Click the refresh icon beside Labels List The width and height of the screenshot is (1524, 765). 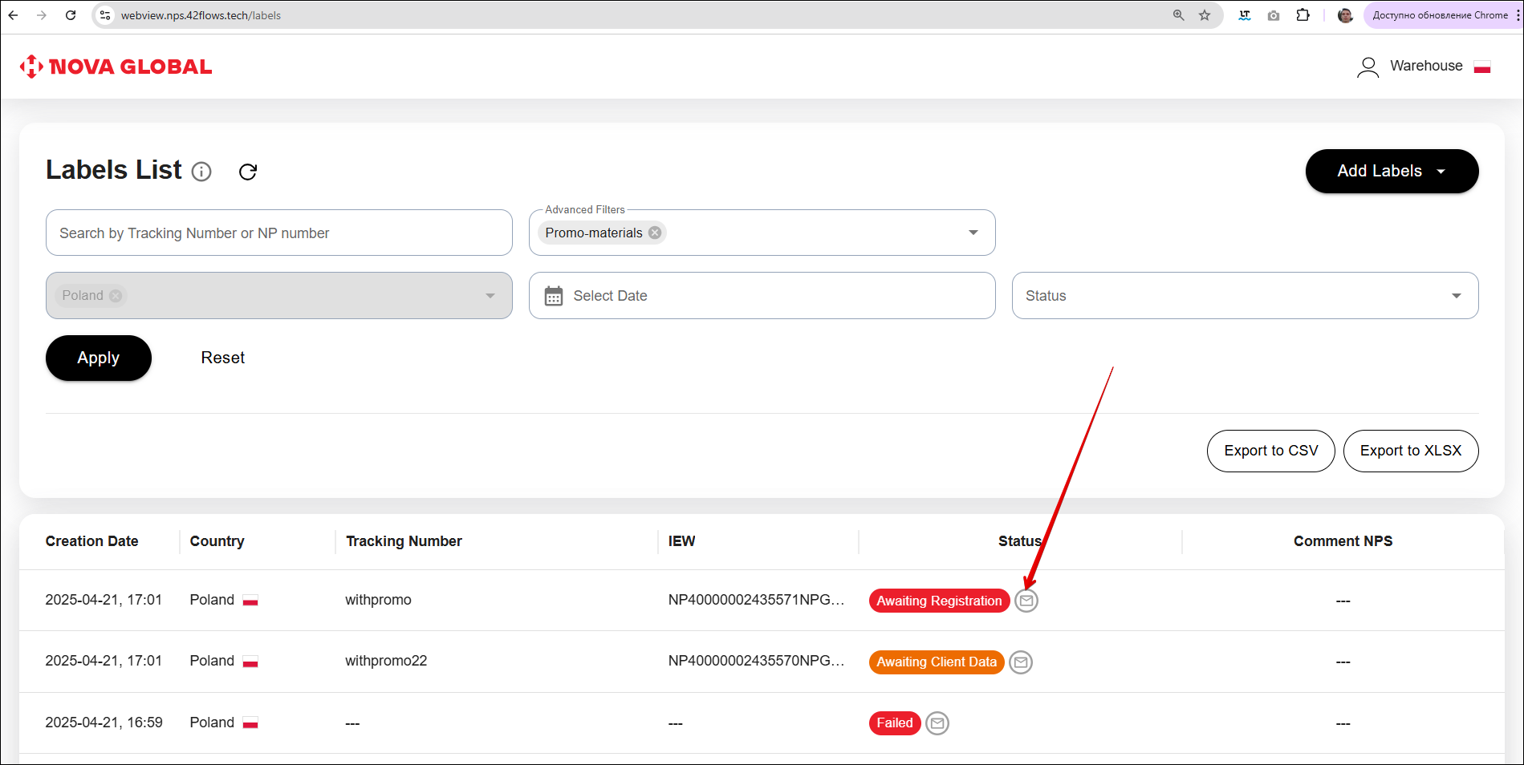(x=248, y=172)
